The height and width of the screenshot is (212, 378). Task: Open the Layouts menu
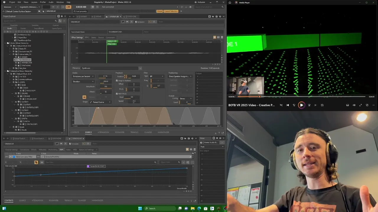[34, 2]
